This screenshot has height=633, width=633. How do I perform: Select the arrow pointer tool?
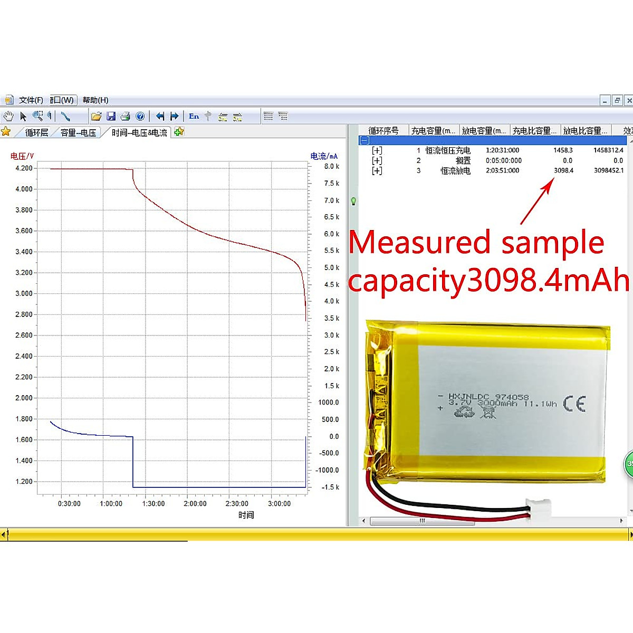[23, 116]
